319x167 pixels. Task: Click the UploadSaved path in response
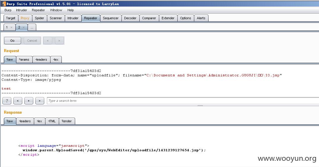point(143,150)
